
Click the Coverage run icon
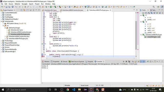pyautogui.click(x=55, y=7)
